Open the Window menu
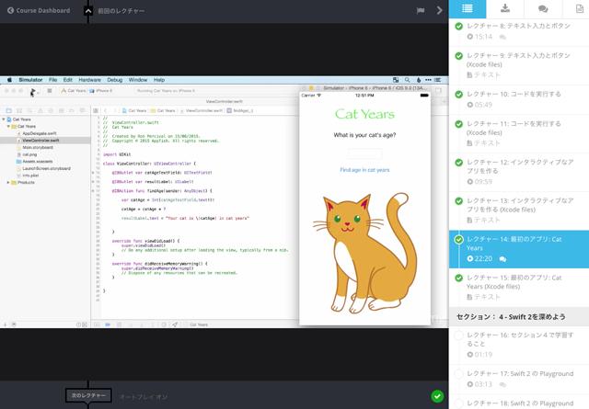Image resolution: width=589 pixels, height=409 pixels. 138,80
